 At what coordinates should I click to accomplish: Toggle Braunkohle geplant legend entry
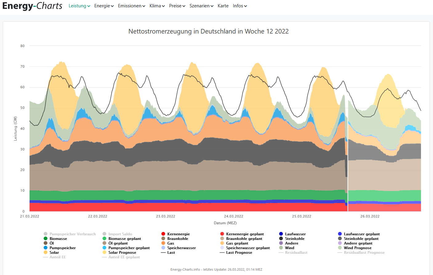click(x=241, y=239)
